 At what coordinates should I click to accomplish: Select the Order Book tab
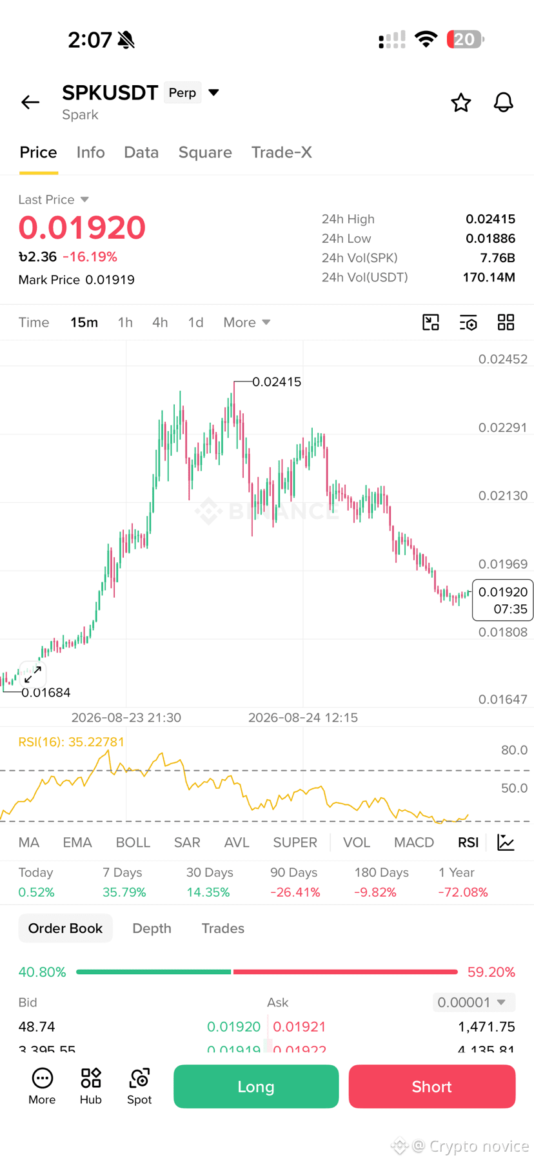click(x=65, y=928)
